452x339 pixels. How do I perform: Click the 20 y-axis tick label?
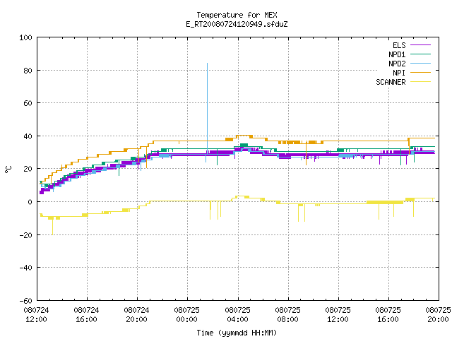coord(28,169)
